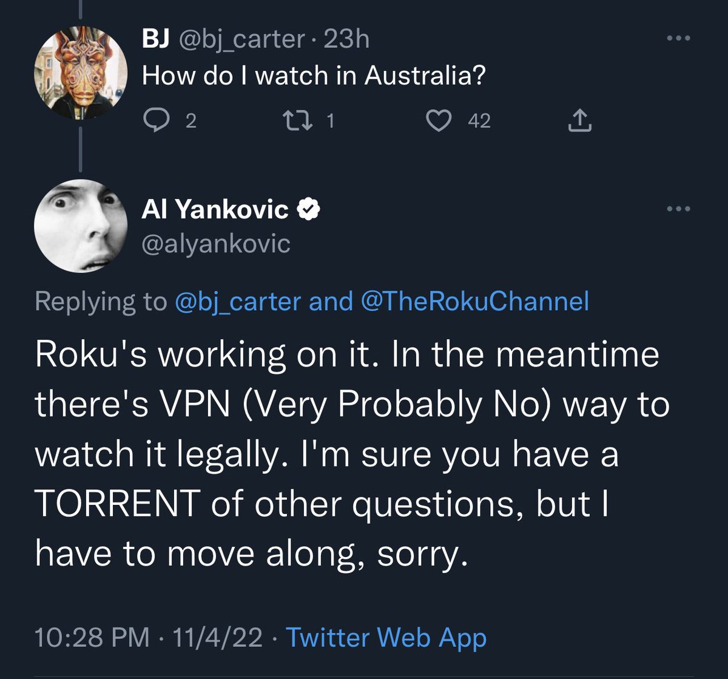Open more options on BJ's tweet
728x679 pixels.
[x=678, y=38]
